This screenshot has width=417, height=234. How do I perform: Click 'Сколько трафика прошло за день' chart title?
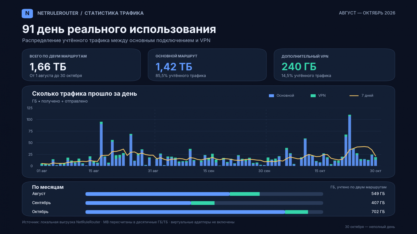84,94
